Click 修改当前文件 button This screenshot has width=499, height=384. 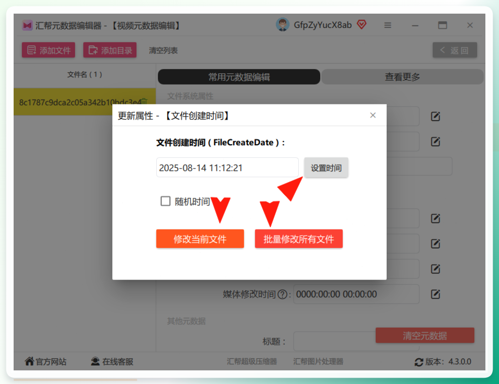pos(200,239)
